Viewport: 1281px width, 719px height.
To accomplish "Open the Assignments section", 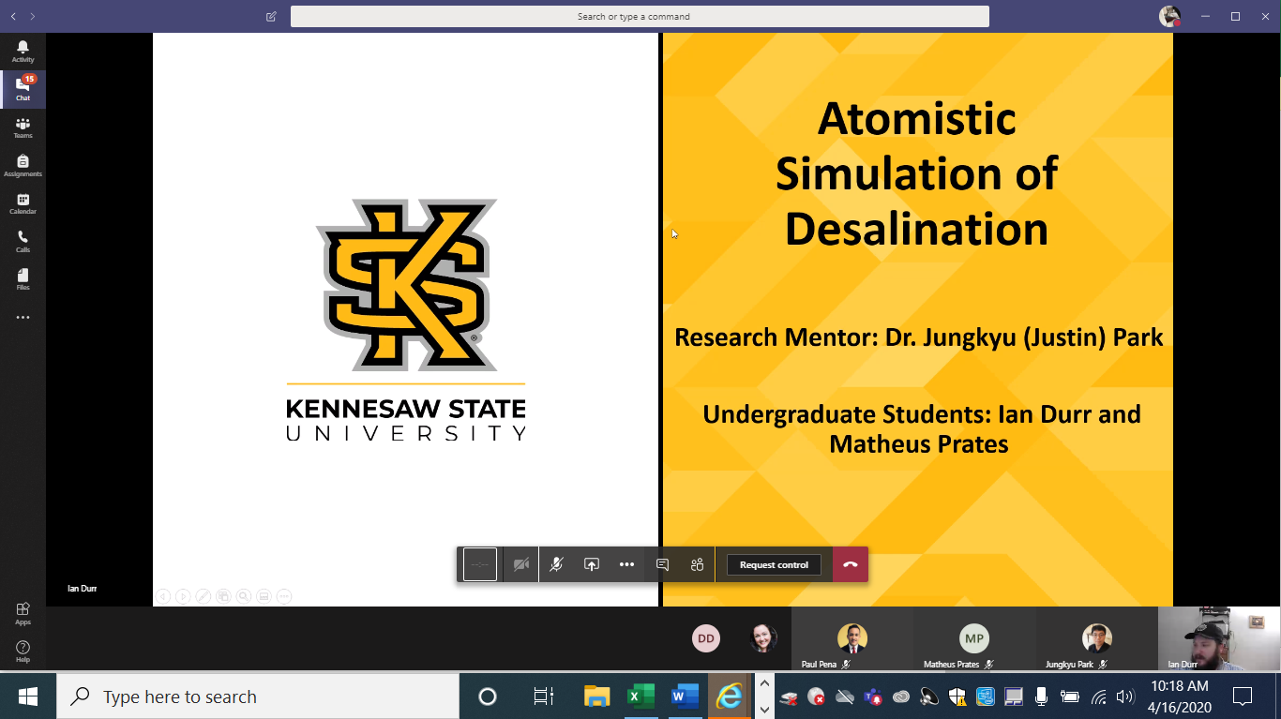I will 23,166.
